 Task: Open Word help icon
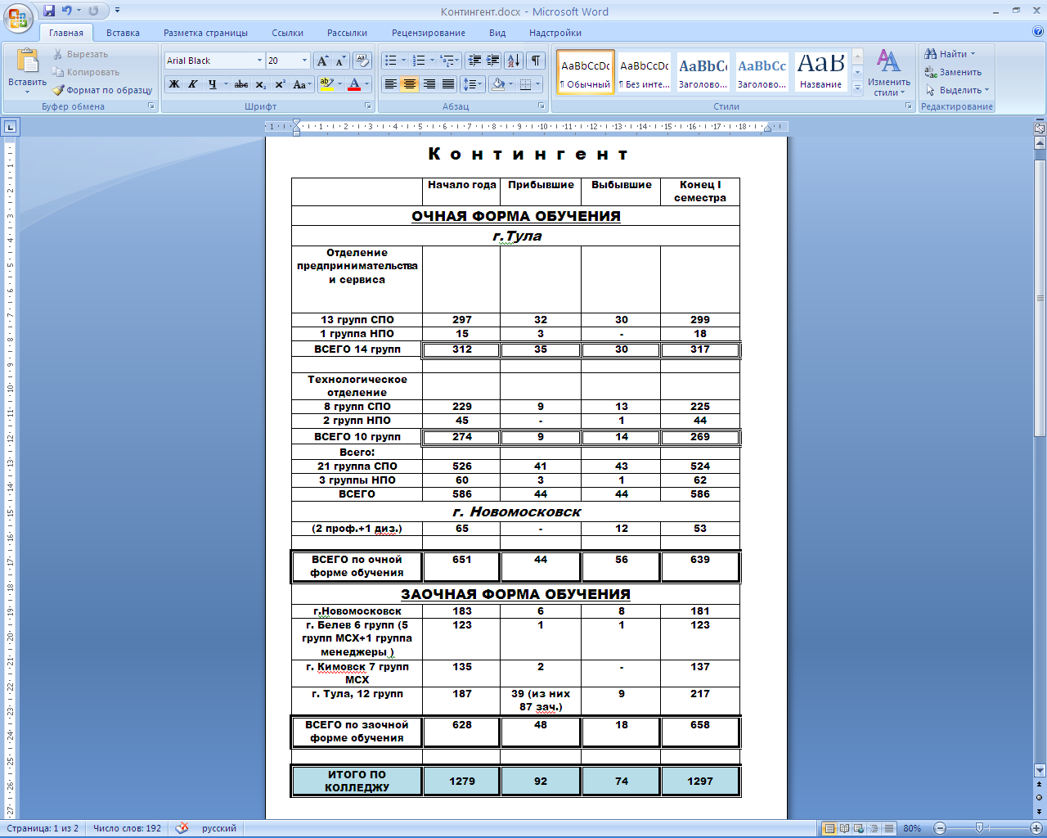point(1038,32)
